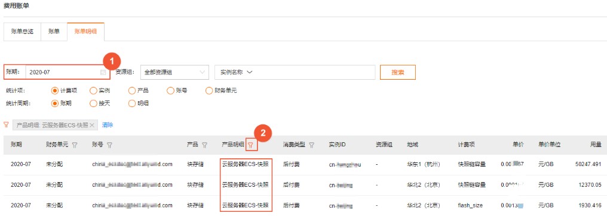Click 清除 link to clear filters

(x=107, y=126)
